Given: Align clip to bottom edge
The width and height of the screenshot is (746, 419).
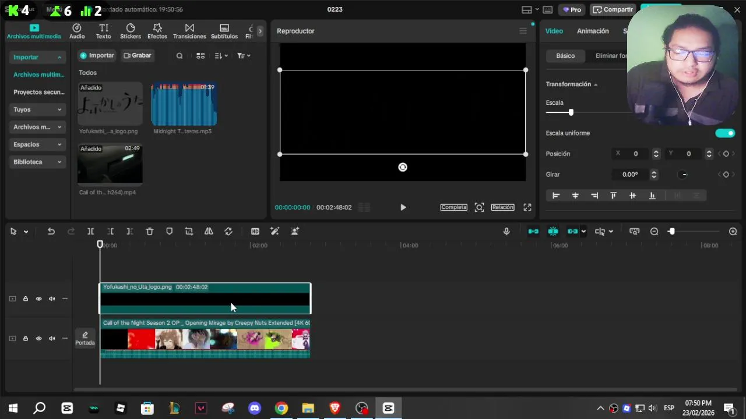Looking at the screenshot, I should coord(652,196).
